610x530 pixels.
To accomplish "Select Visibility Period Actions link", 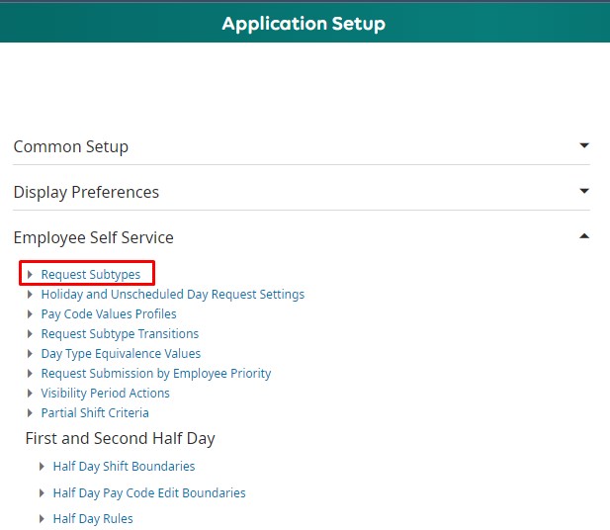I will pyautogui.click(x=105, y=394).
